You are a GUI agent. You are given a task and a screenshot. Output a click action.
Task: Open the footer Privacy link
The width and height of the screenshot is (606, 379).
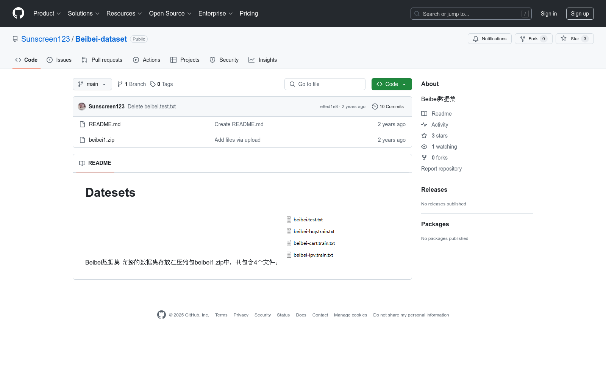(241, 315)
